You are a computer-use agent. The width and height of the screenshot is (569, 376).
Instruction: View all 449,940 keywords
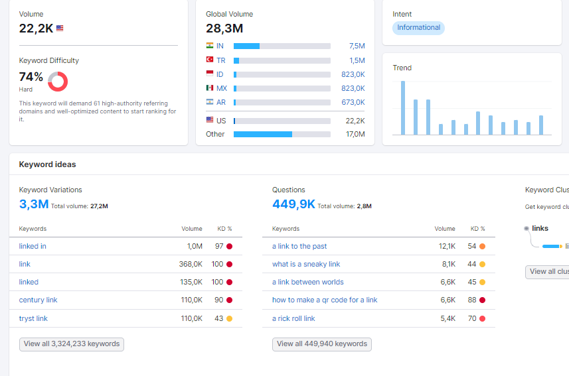(322, 344)
